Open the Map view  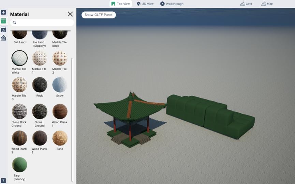[267, 4]
